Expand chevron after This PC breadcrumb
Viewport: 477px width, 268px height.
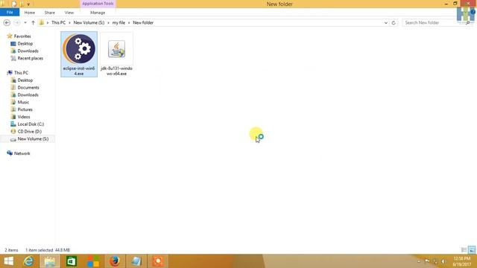pyautogui.click(x=69, y=23)
